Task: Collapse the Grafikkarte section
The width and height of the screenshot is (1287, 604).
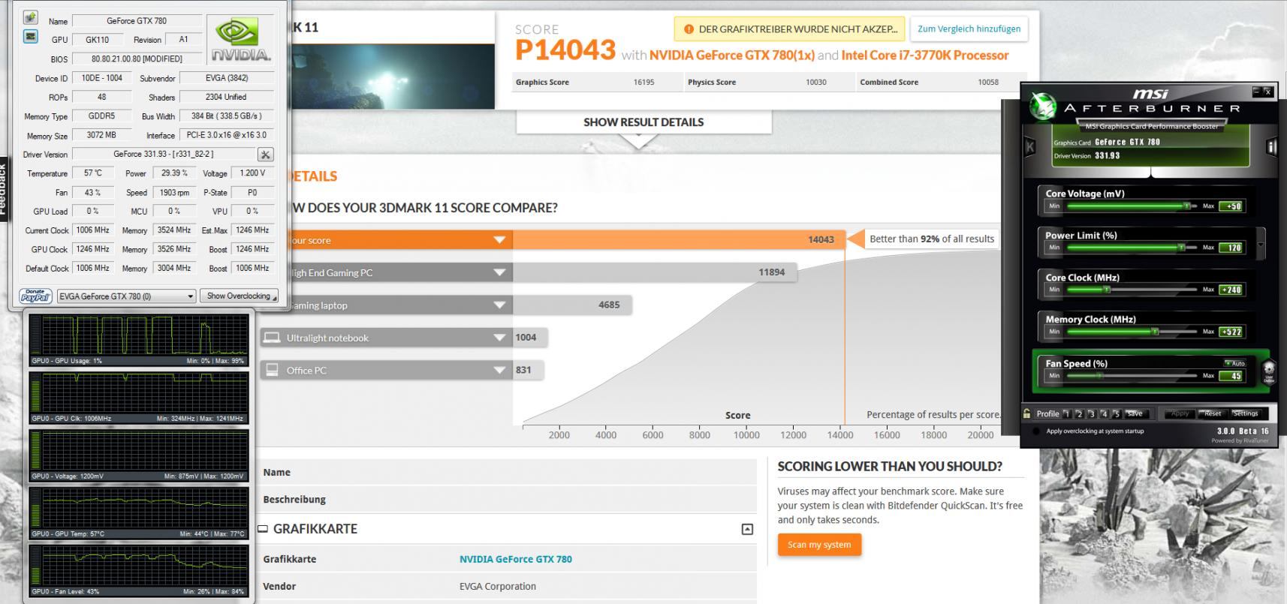Action: pos(747,529)
